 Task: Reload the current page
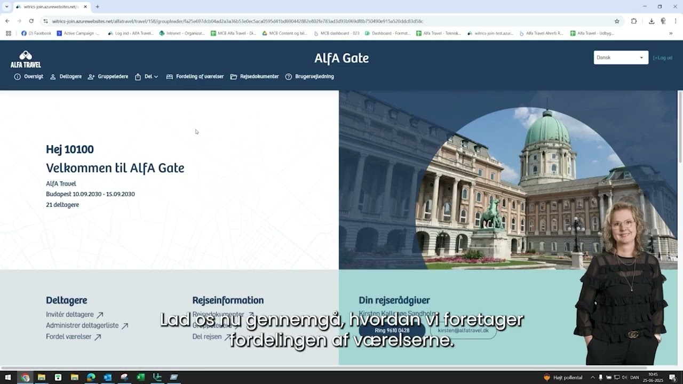tap(31, 21)
